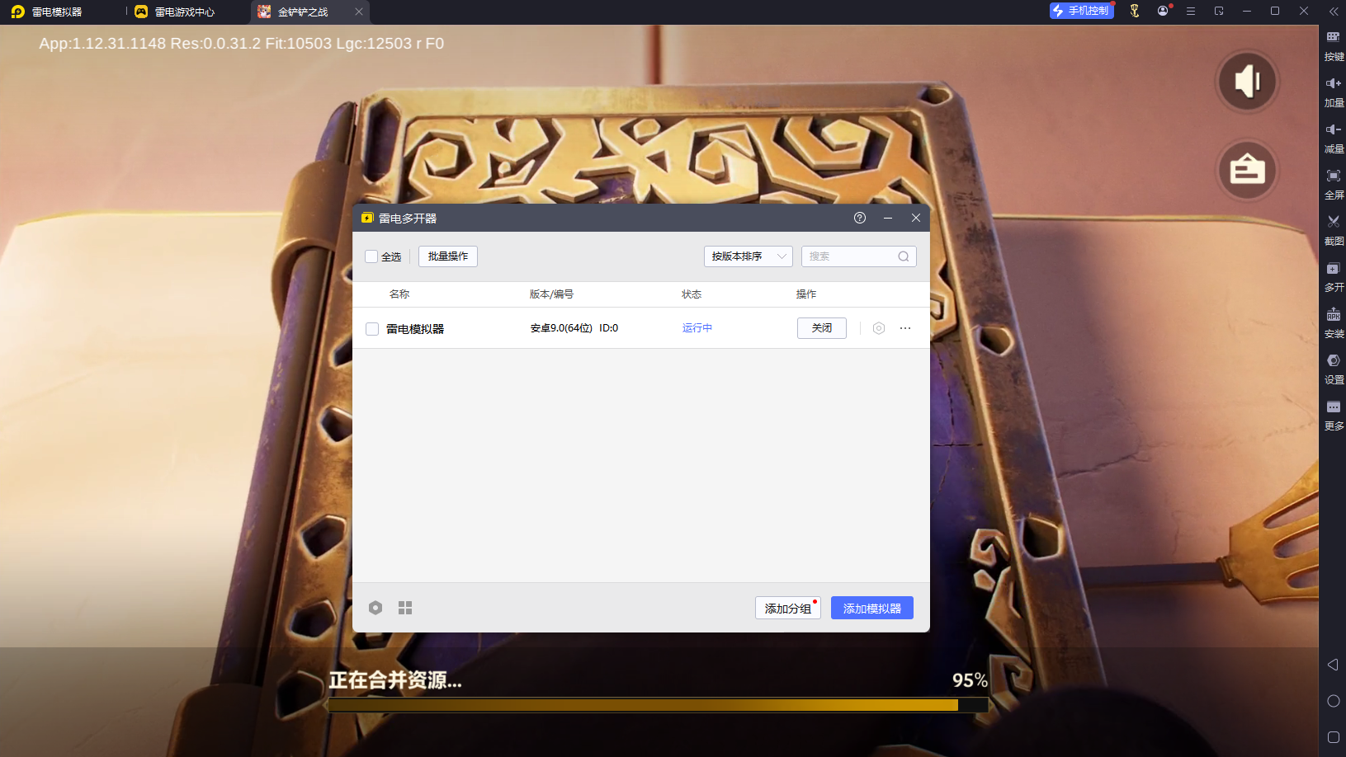The height and width of the screenshot is (757, 1346).
Task: Select the 金铲铲之战 tab
Action: pyautogui.click(x=302, y=12)
